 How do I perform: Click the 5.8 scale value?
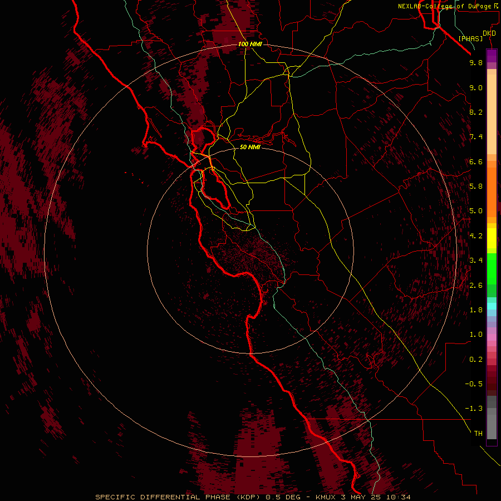point(476,186)
